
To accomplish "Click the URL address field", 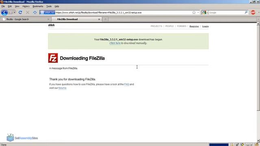I will pyautogui.click(x=123, y=13).
